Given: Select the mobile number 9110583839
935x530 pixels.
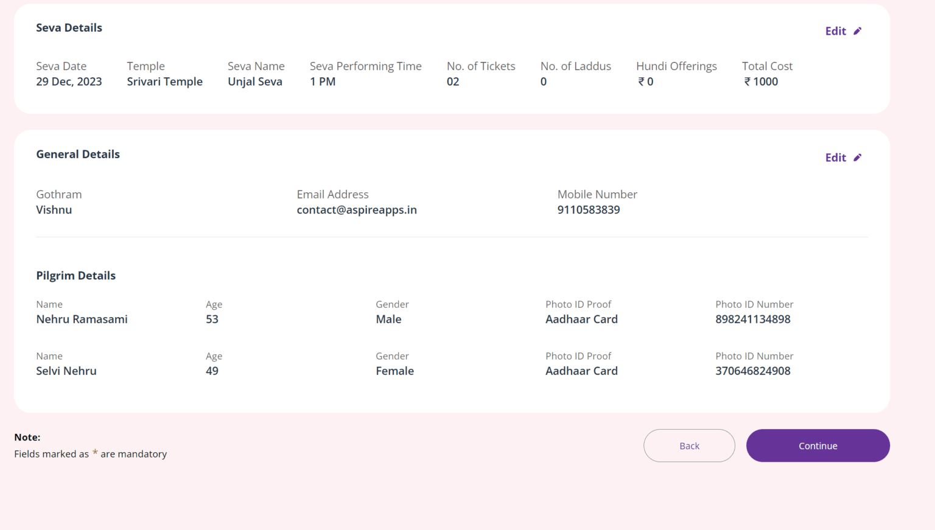Looking at the screenshot, I should coord(589,209).
